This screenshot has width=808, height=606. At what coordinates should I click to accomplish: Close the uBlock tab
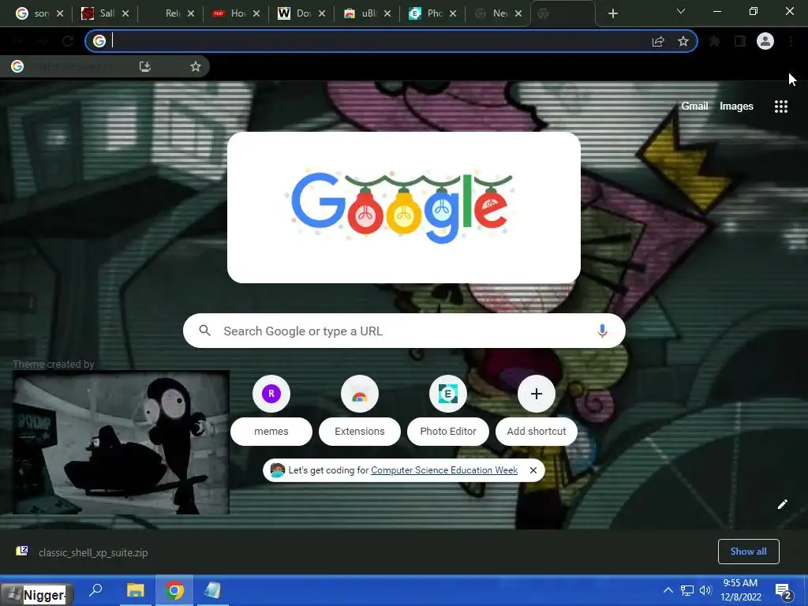pos(387,13)
